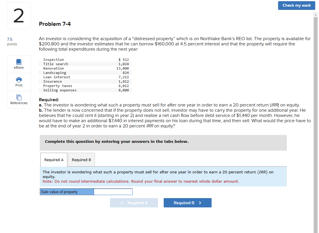This screenshot has height=233, width=319.
Task: Select the Required A tab
Action: (x=53, y=159)
